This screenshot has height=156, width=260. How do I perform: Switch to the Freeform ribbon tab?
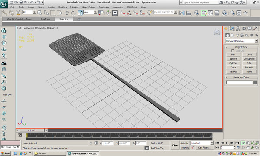tap(45, 19)
